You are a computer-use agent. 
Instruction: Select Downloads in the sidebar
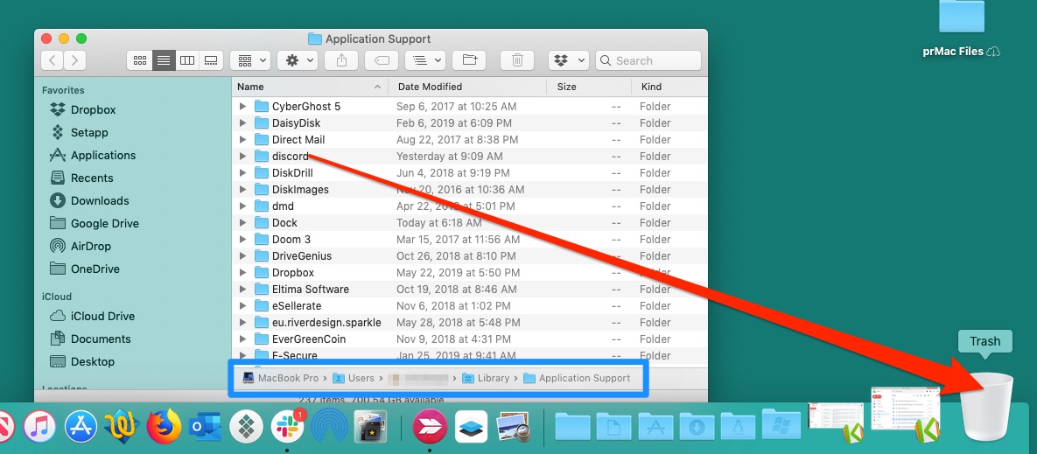pyautogui.click(x=90, y=200)
